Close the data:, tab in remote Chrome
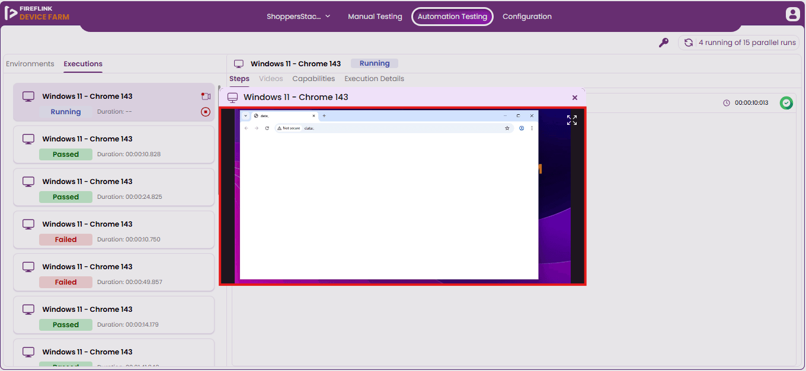Image resolution: width=806 pixels, height=371 pixels. 314,116
